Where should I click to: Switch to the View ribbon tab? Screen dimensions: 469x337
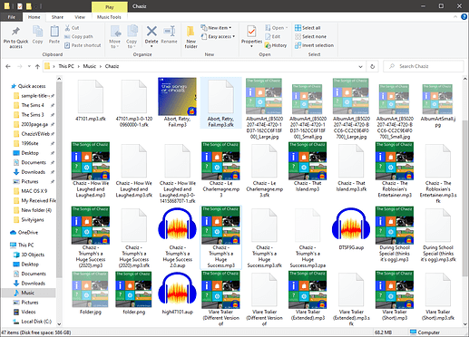click(80, 17)
